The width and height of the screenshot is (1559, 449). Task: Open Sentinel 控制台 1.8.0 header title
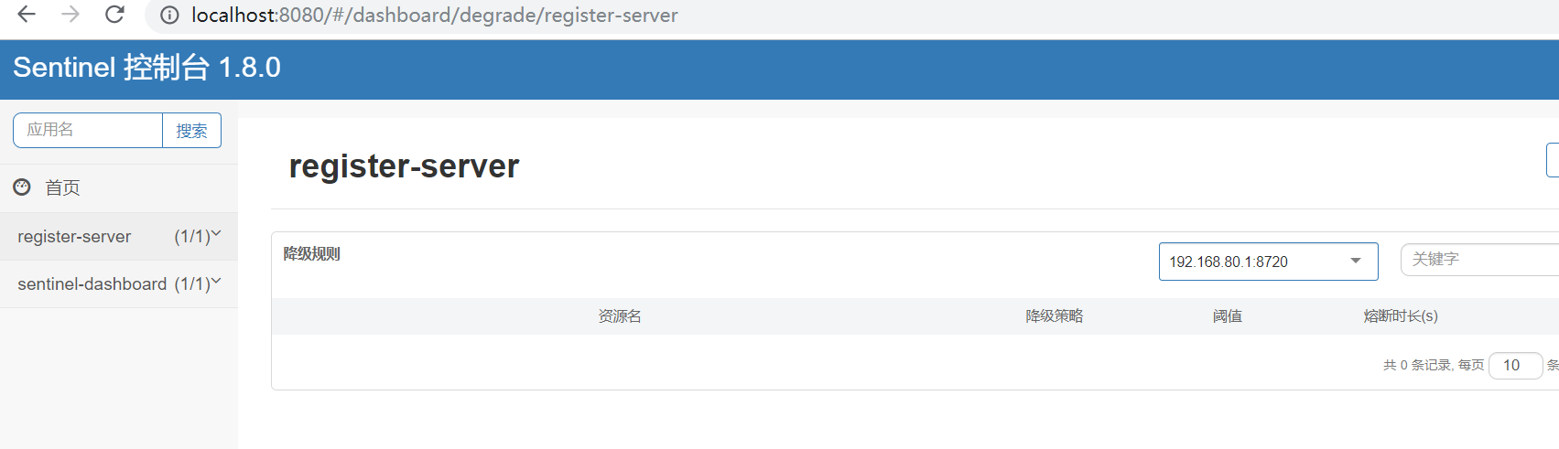coord(146,68)
